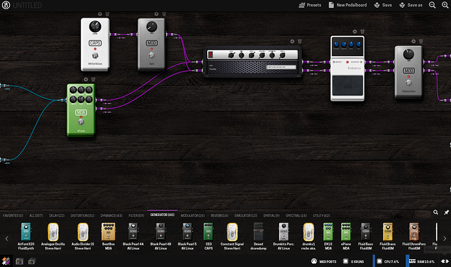Click the WhiteNoise level knob

click(x=95, y=27)
